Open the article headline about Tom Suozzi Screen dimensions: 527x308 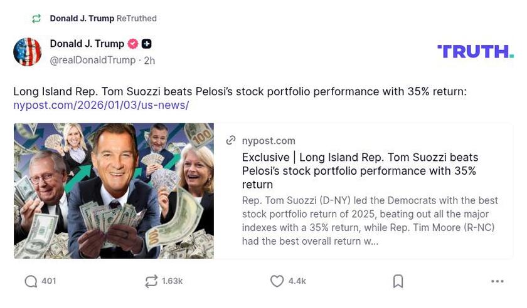click(360, 170)
